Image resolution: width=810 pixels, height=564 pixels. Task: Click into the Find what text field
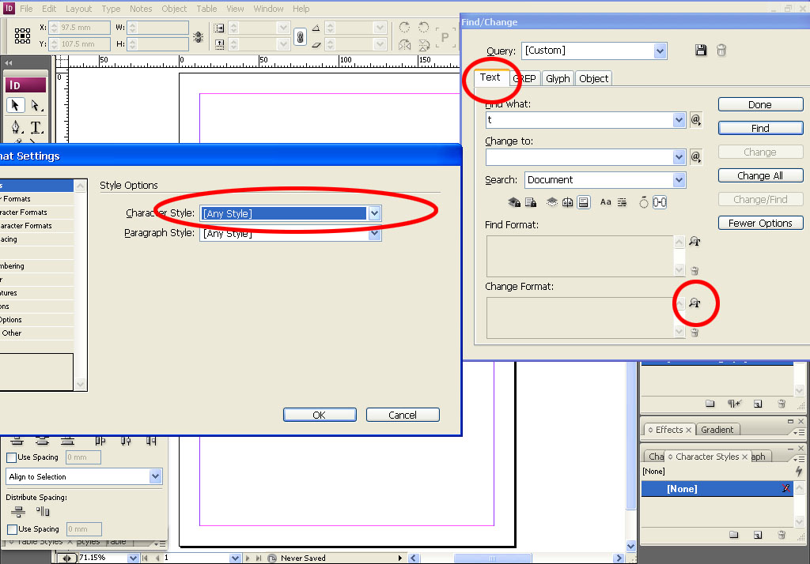(x=578, y=120)
